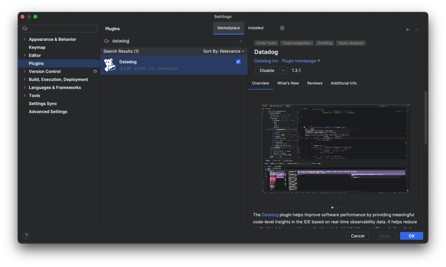Click the Tools Integration tag
Screen dimensions: 446x267
[x=297, y=43]
